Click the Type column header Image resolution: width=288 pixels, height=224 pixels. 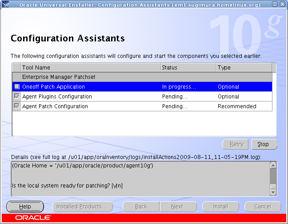[244, 68]
